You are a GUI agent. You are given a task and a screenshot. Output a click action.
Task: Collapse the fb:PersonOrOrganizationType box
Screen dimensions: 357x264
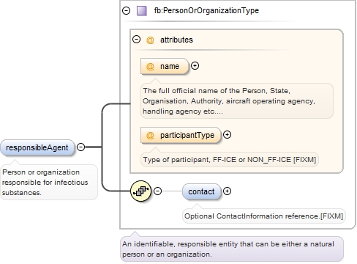coord(126,10)
